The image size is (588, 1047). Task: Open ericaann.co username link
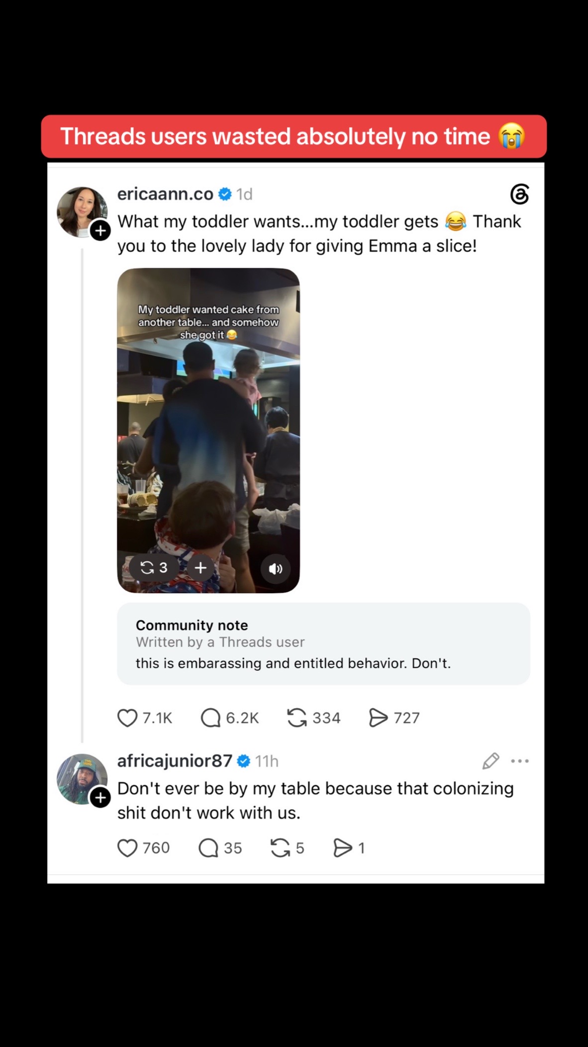point(165,194)
